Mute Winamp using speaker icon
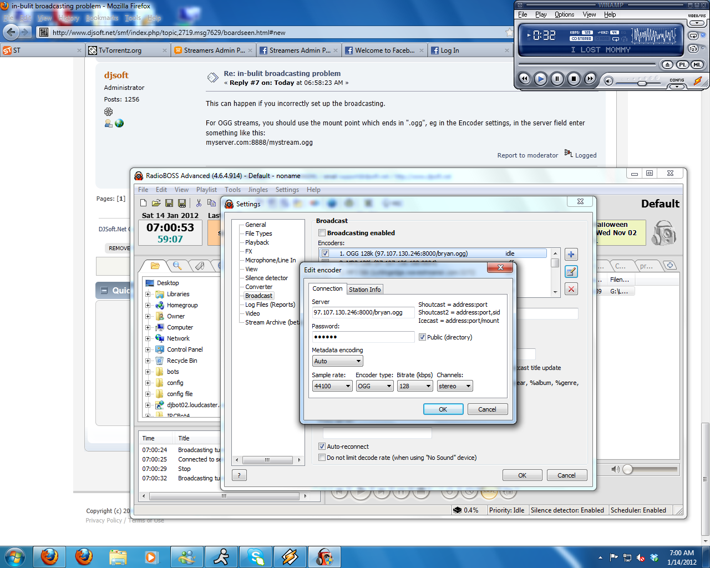 (x=608, y=82)
